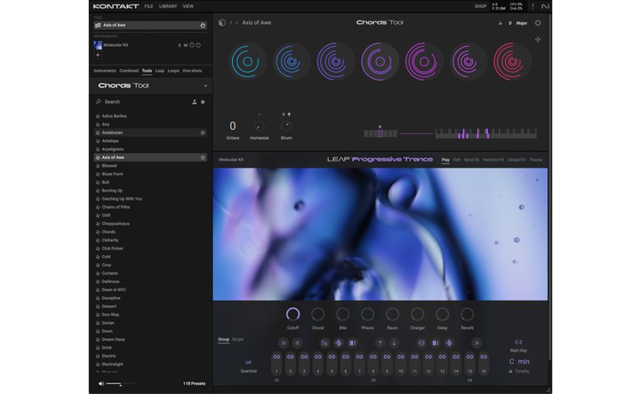Viewport: 641px width, 394px height.
Task: Adjust the Cutoff knob
Action: tap(292, 314)
